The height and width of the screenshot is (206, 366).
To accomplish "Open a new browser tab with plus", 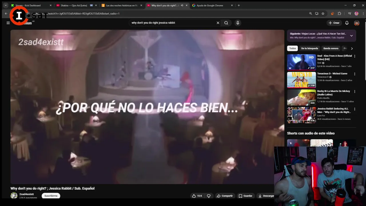I will pos(239,5).
